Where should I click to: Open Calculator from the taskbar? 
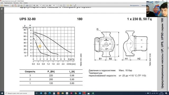click(54, 93)
